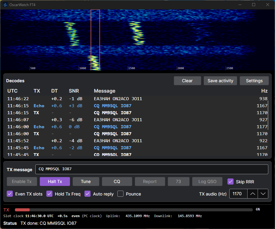
Task: Click the Downlink frequency 145.8593 MHz
Action: [190, 216]
